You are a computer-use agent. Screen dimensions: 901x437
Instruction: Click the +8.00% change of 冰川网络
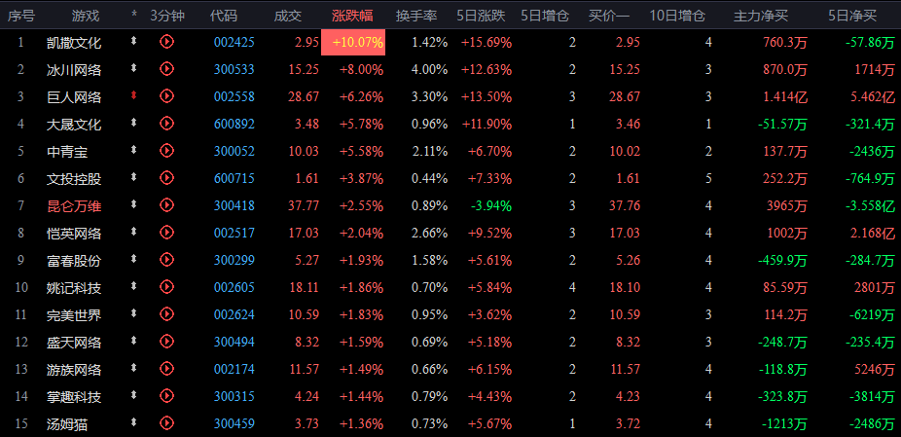[x=361, y=69]
